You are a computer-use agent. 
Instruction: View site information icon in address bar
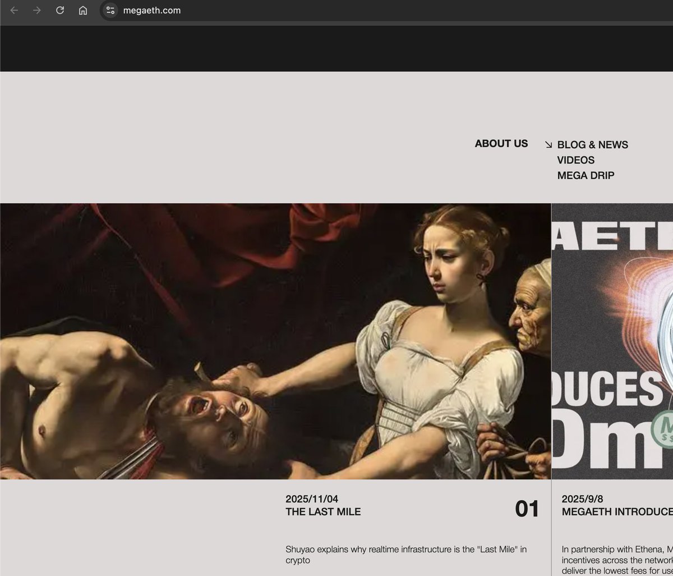(110, 10)
